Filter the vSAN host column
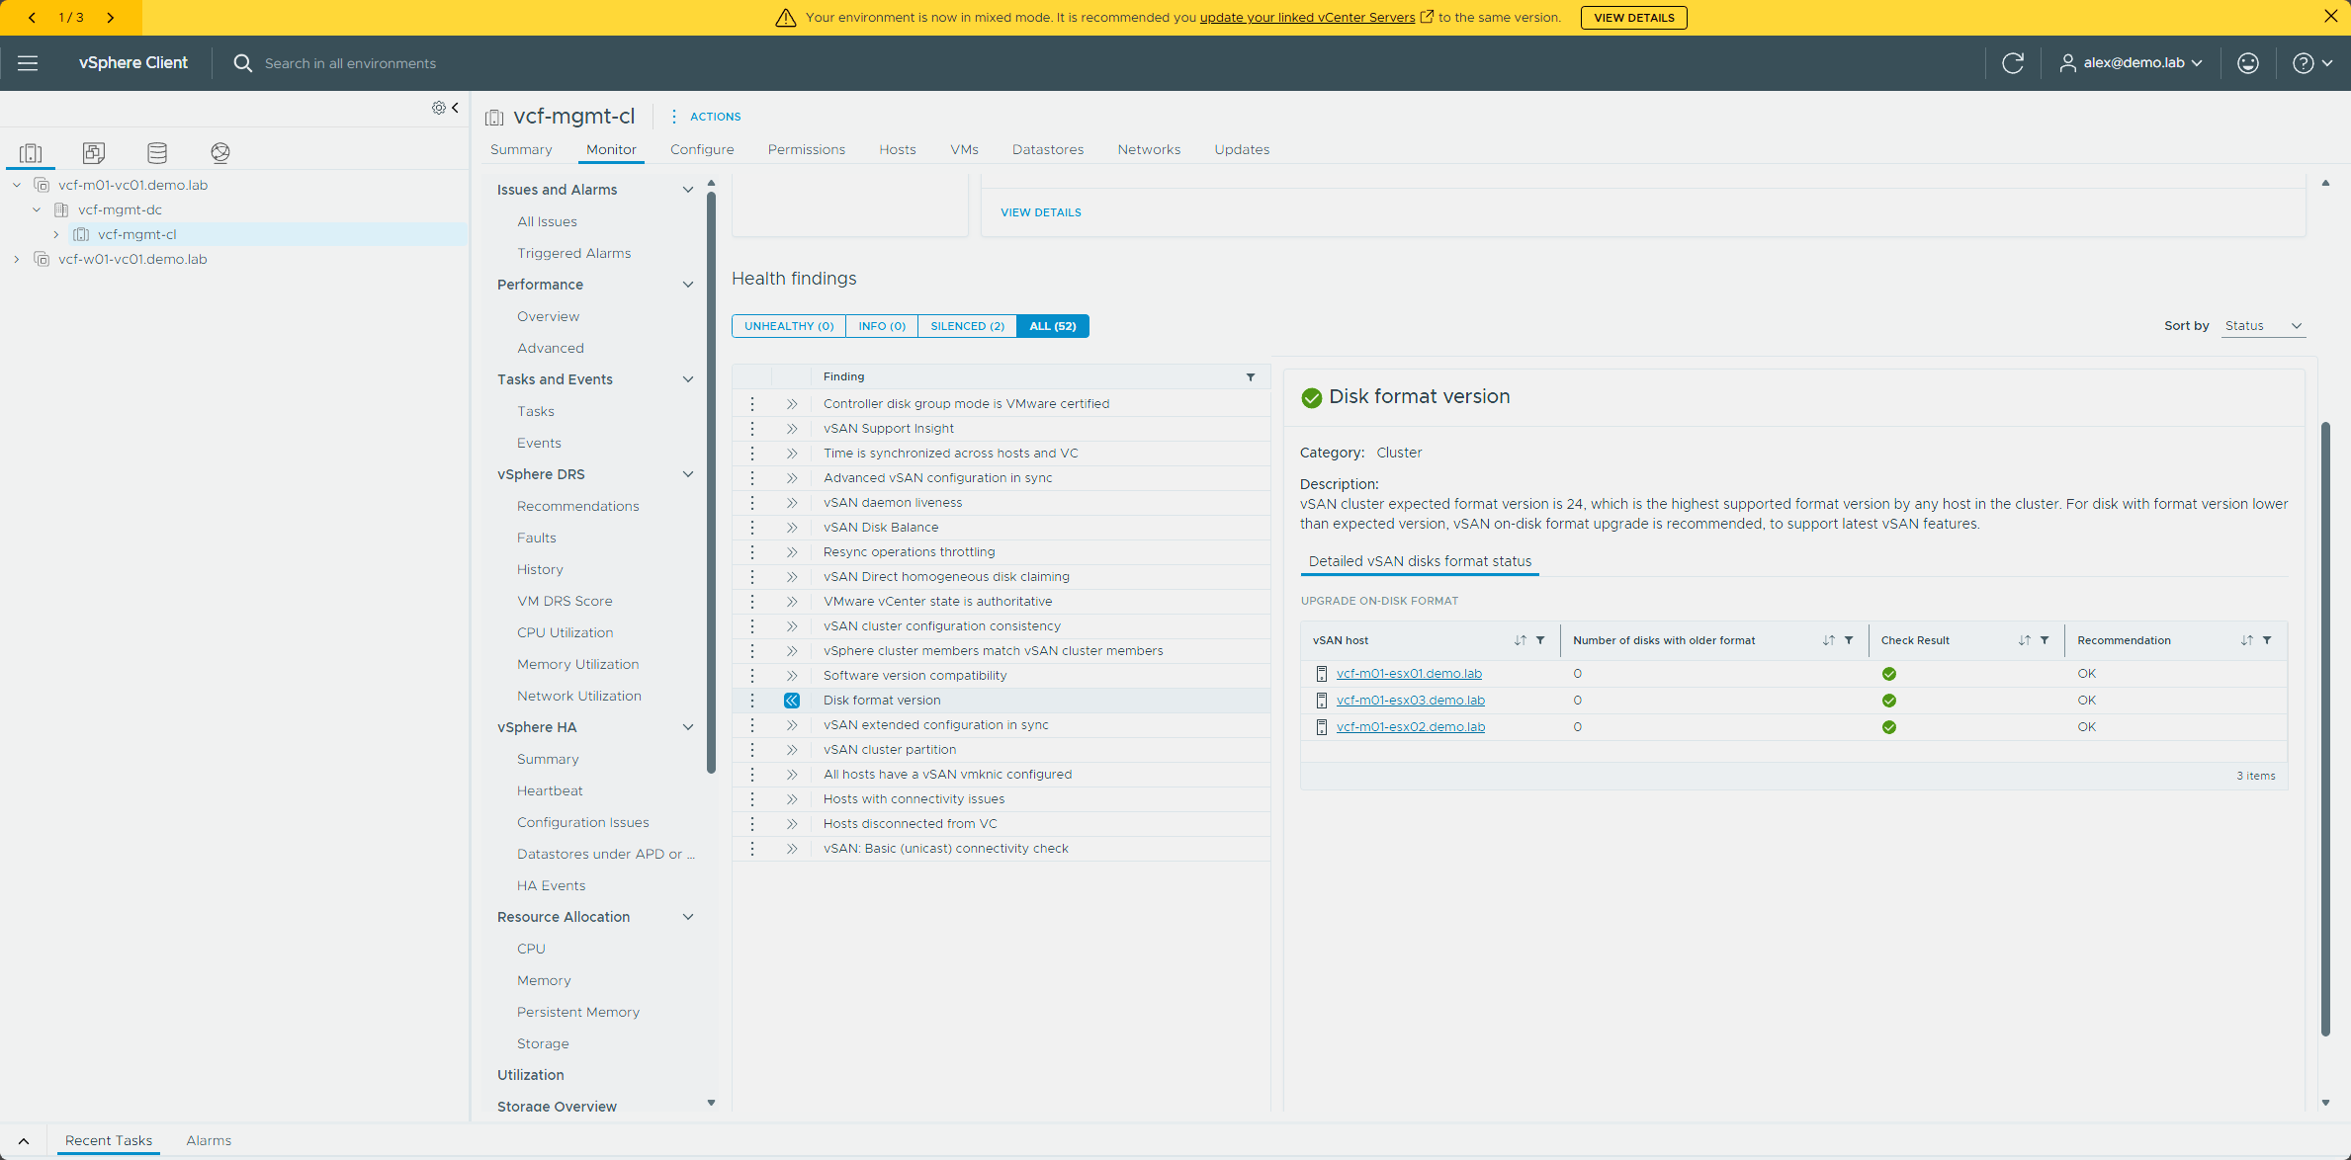The height and width of the screenshot is (1160, 2351). (1540, 640)
